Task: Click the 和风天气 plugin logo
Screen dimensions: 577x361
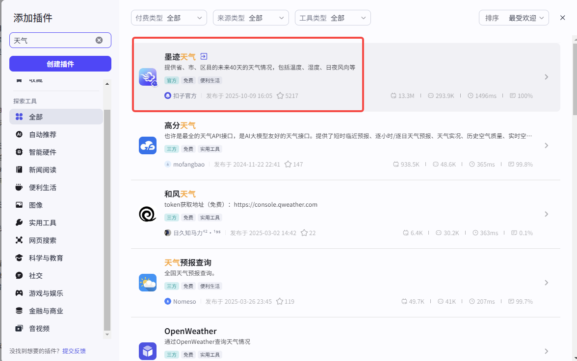Action: (148, 214)
